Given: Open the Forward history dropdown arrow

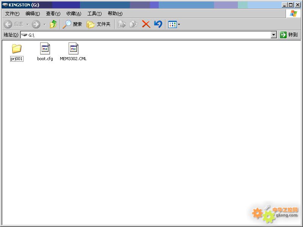Looking at the screenshot, I should pyautogui.click(x=45, y=24).
